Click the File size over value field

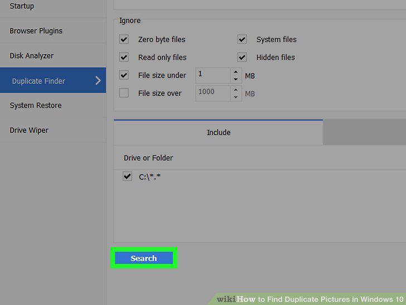212,93
